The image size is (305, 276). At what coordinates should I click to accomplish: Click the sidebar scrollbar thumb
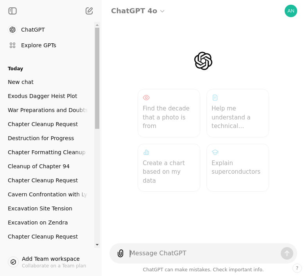pyautogui.click(x=97, y=78)
